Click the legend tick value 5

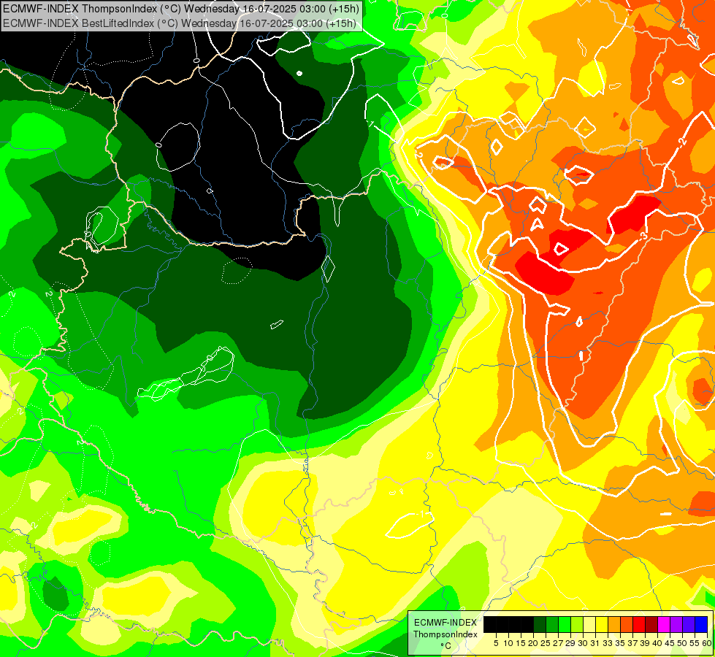[496, 643]
